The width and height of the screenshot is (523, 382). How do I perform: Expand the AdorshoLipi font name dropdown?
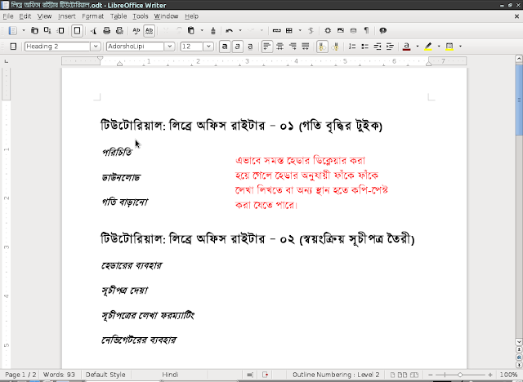click(x=169, y=47)
